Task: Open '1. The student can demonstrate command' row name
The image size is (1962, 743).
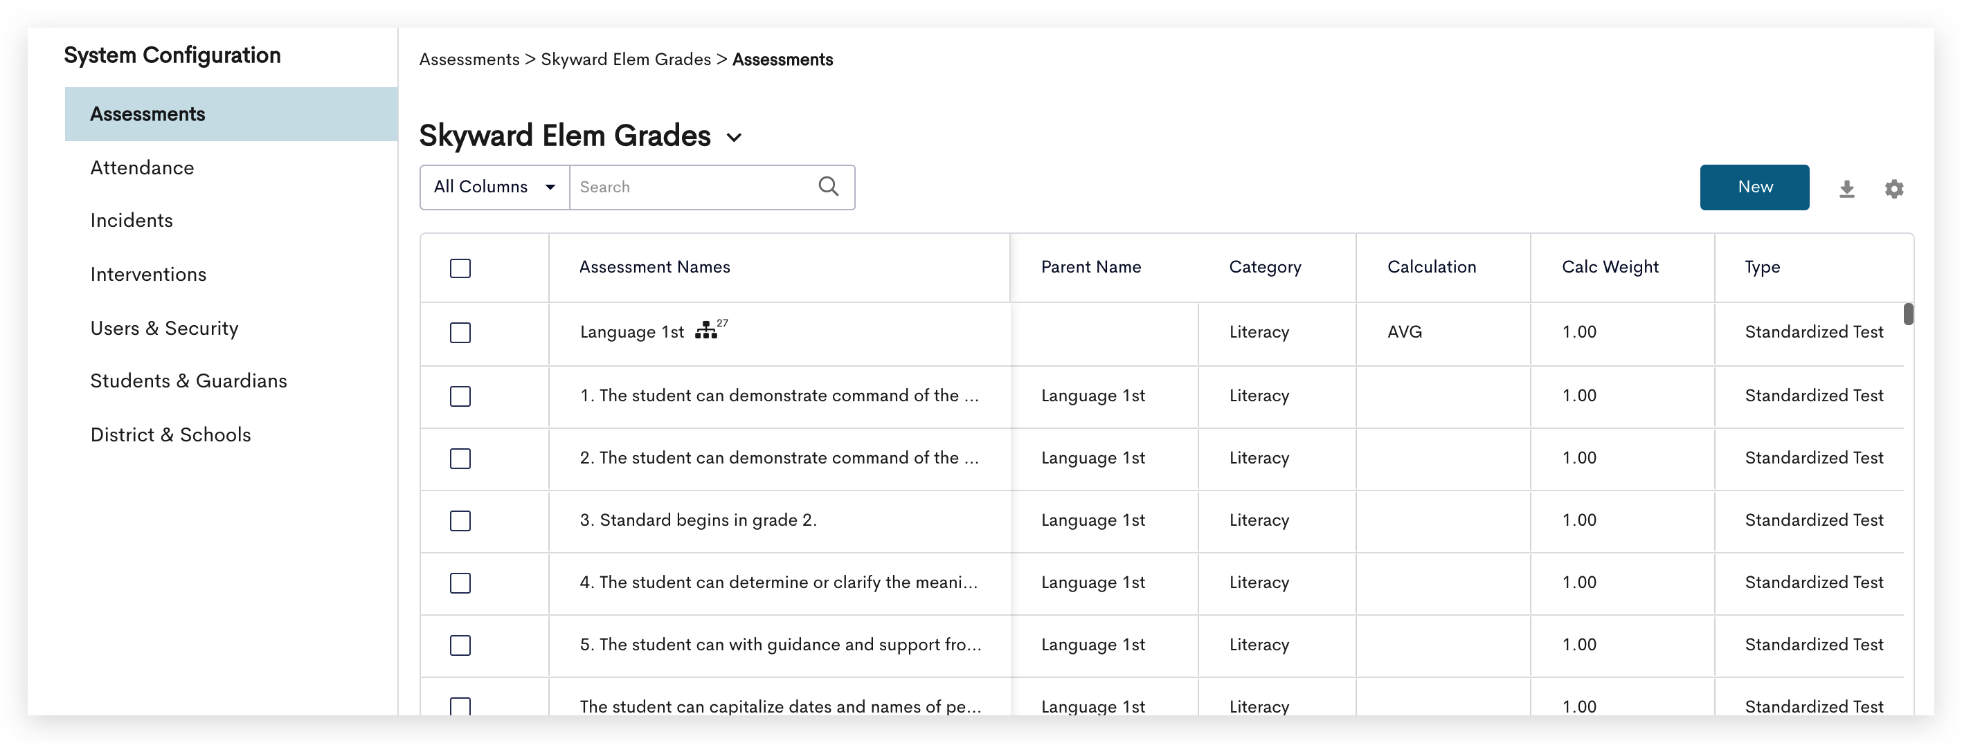Action: 779,396
